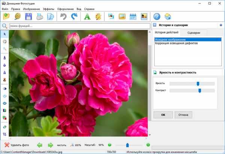The image size is (225, 154).
Task: Click the 700x700 size in status bar
Action: click(111, 152)
